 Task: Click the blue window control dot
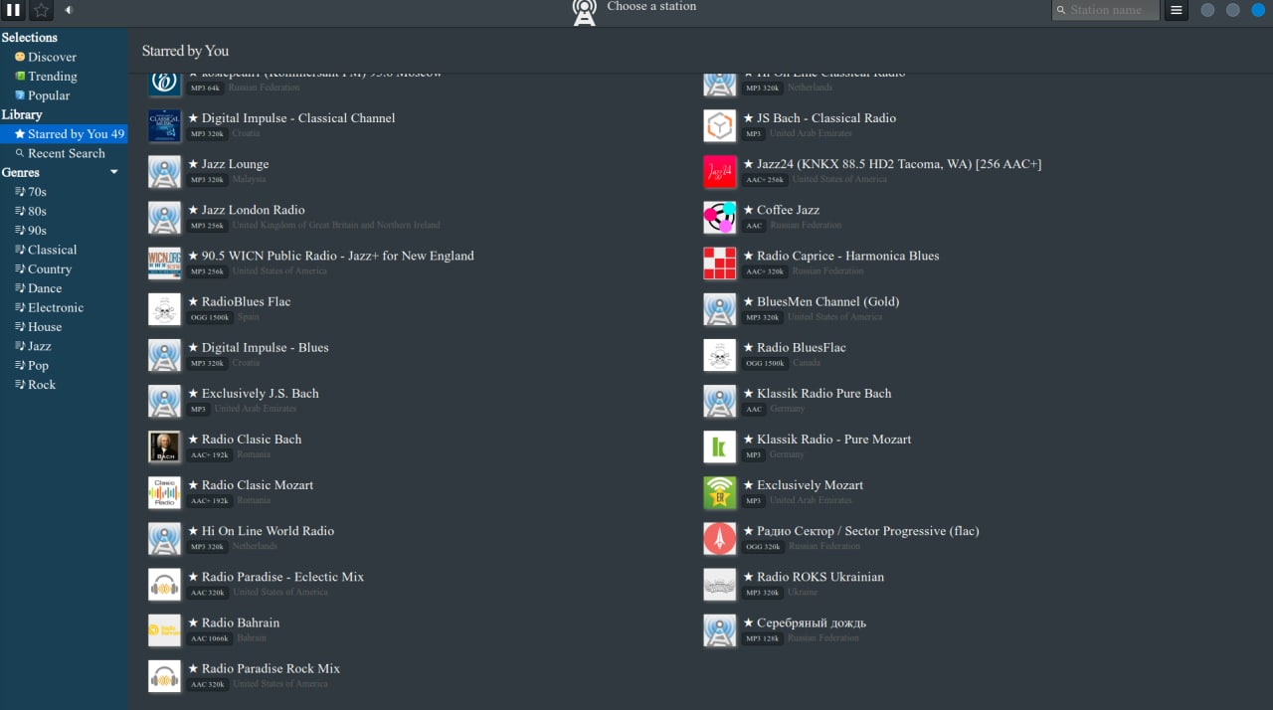click(x=1257, y=10)
